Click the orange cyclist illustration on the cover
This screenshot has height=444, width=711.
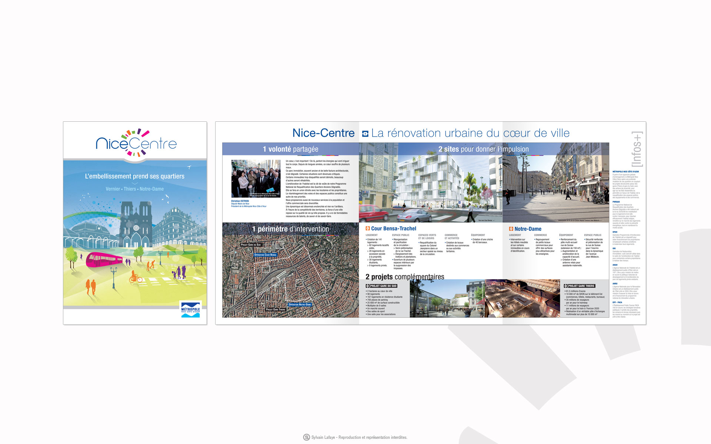pos(136,277)
